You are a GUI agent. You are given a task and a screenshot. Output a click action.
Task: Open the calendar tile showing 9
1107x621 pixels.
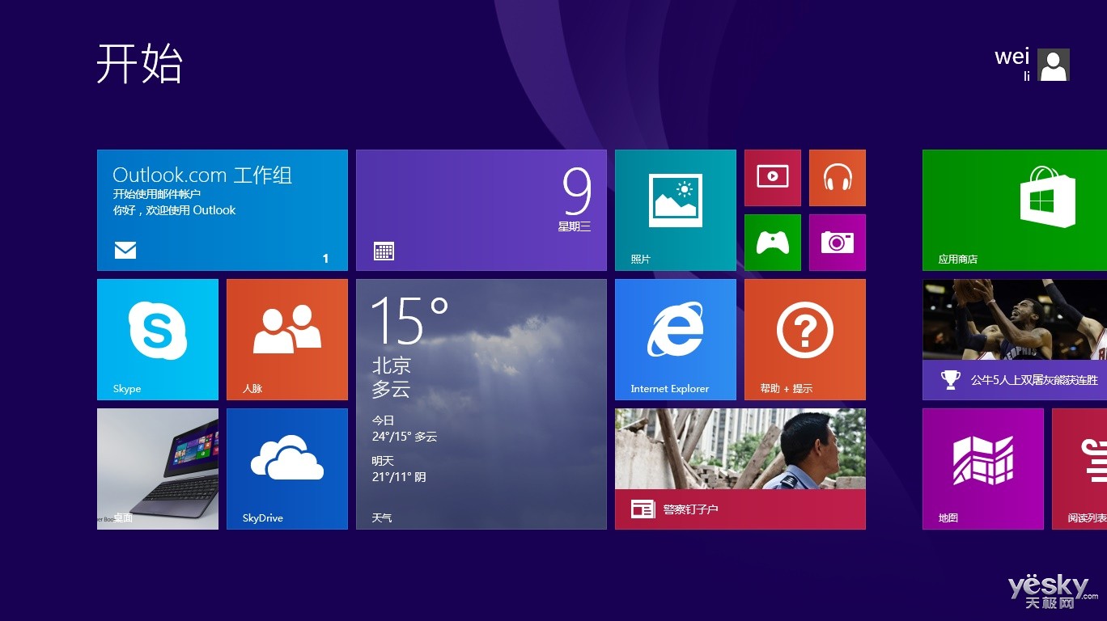click(x=481, y=210)
